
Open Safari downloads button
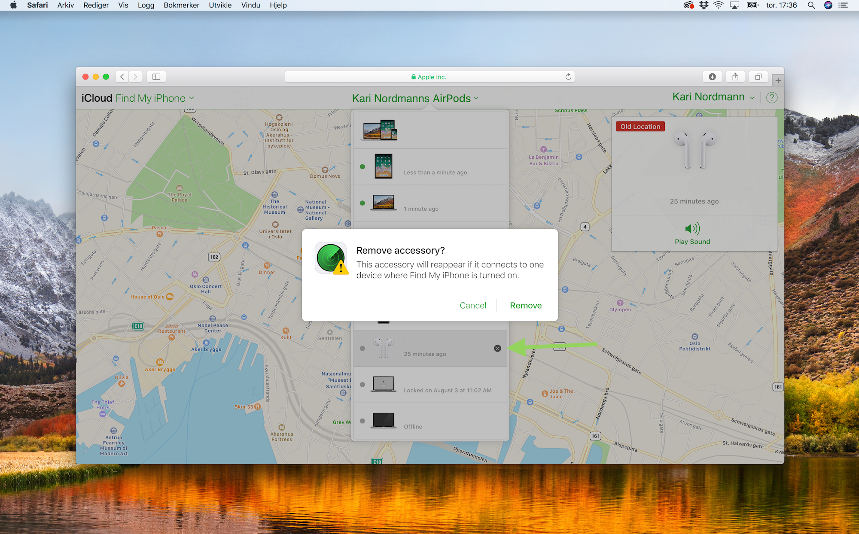pyautogui.click(x=712, y=77)
